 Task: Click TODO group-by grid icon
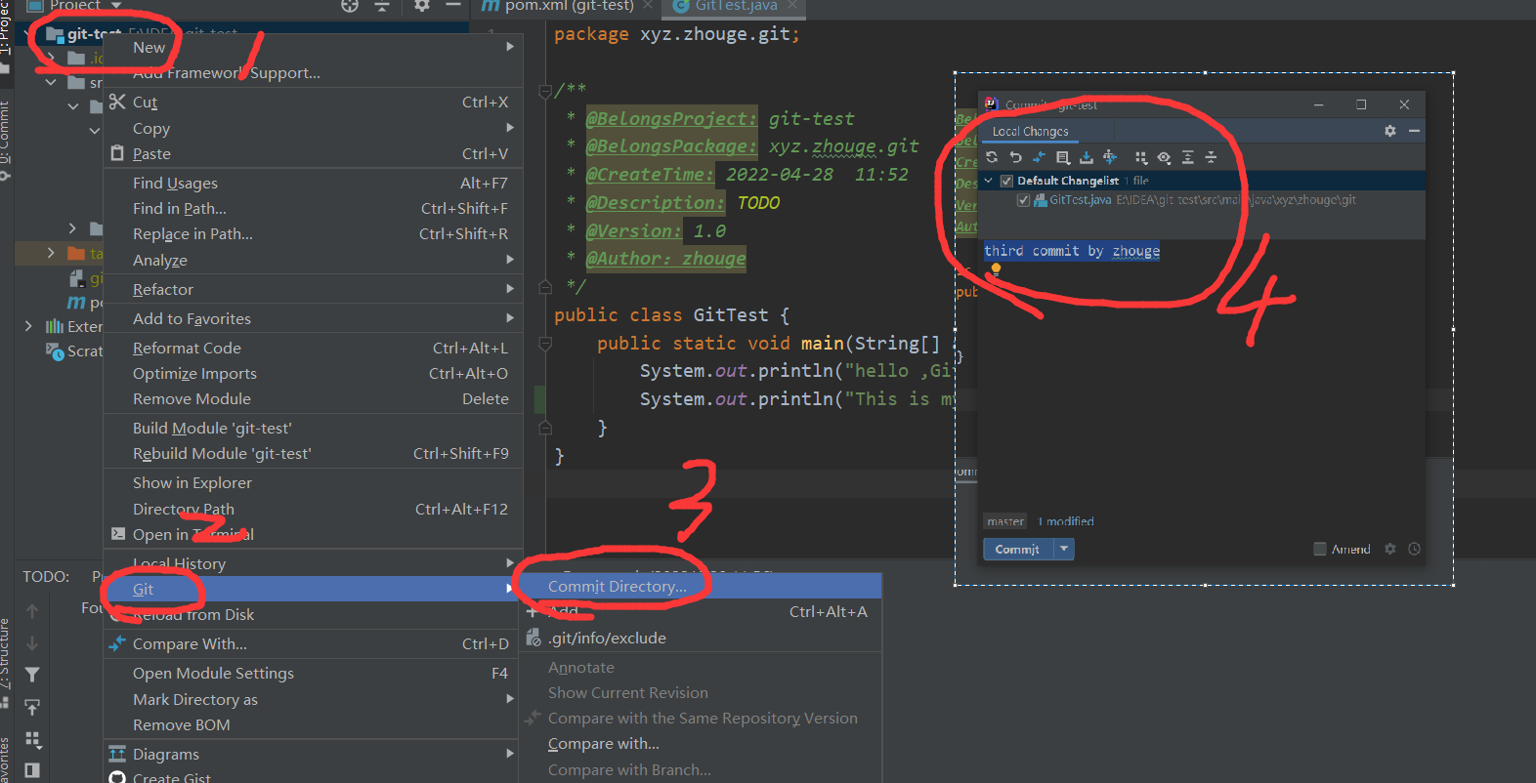32,739
